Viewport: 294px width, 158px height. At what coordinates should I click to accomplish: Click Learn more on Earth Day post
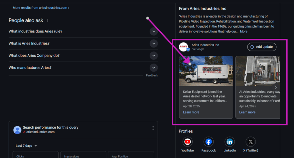[247, 112]
